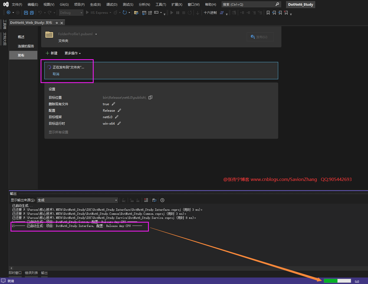Click the search (Ctrl+Q) box

point(248,5)
